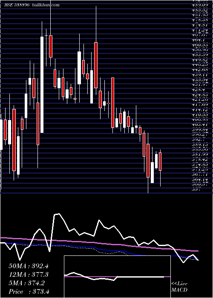The width and height of the screenshot is (213, 298).
Task: Click the 403.41 price axis label
Action: click(199, 125)
